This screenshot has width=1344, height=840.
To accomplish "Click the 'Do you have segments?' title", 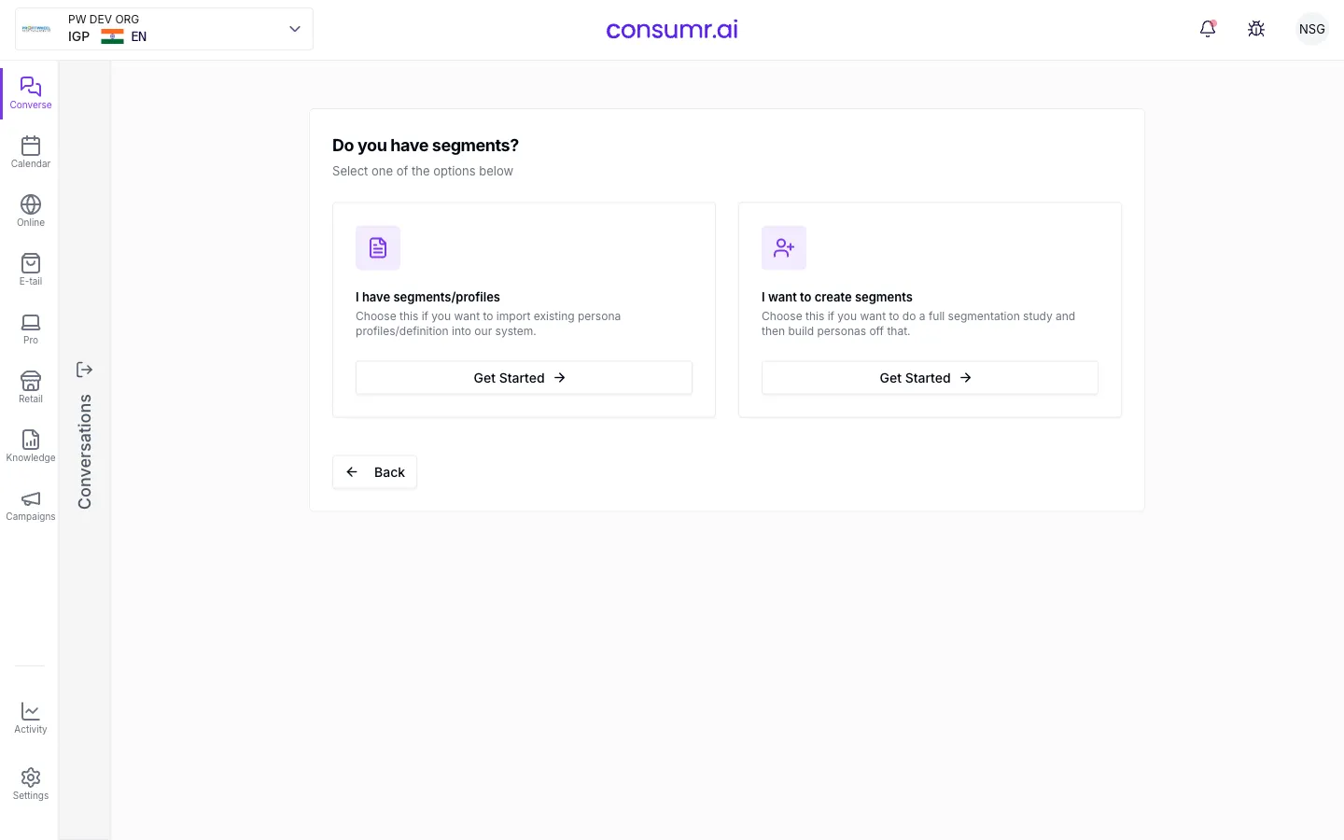I will (426, 146).
